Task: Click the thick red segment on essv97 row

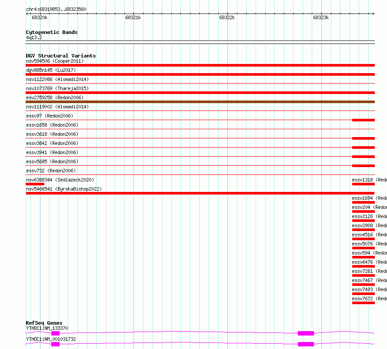Action: click(x=364, y=120)
